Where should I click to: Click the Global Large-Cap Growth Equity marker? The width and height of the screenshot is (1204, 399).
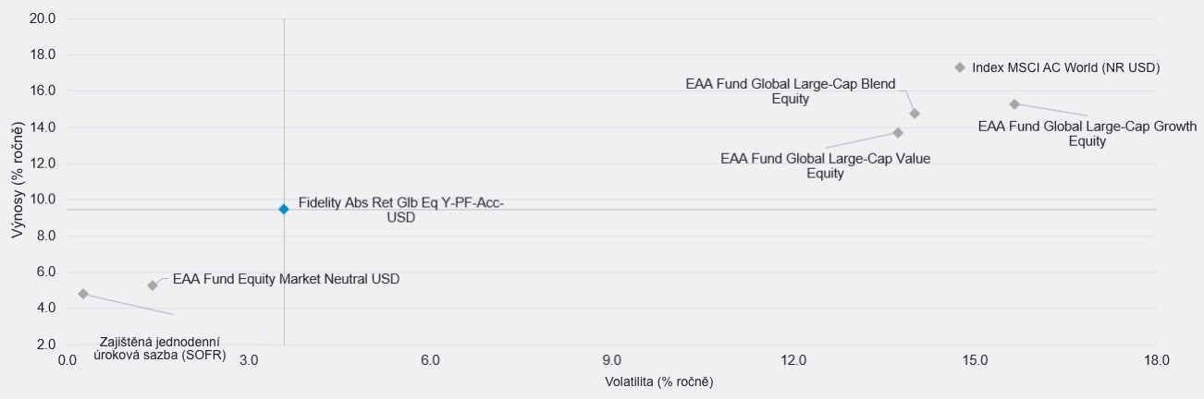[1014, 104]
